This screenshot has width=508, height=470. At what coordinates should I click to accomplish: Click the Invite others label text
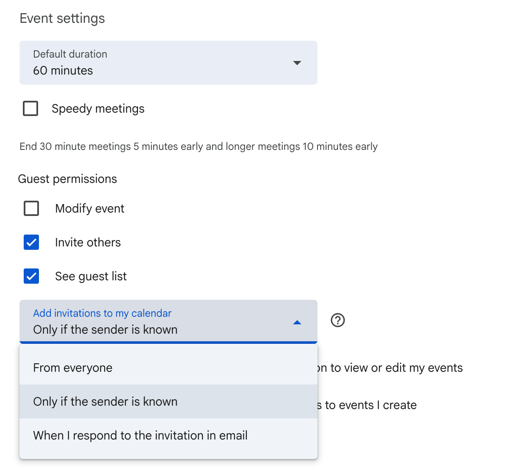(x=88, y=243)
